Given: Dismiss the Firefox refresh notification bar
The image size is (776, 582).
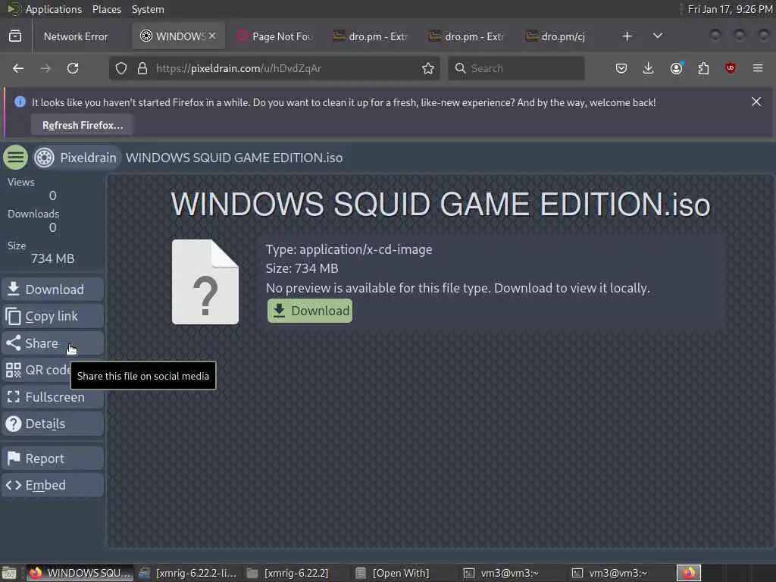Looking at the screenshot, I should click(756, 102).
